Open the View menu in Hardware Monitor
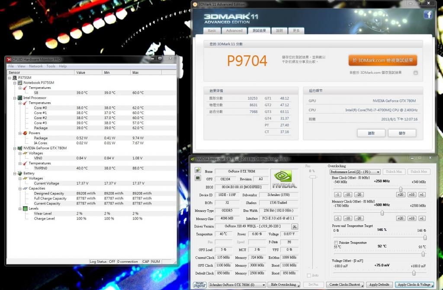The image size is (443, 290). [22, 66]
